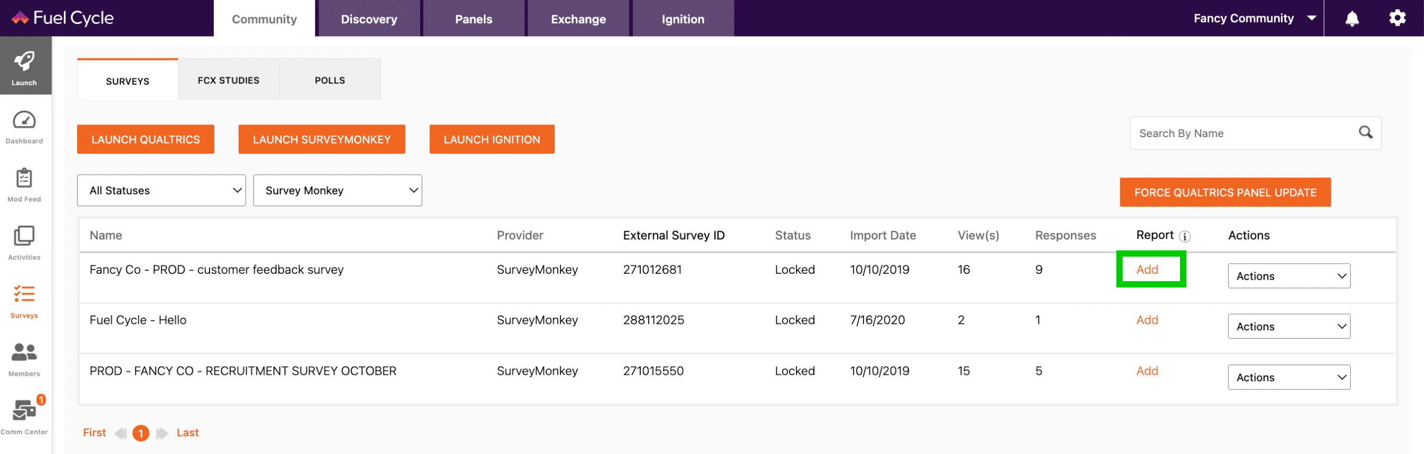Viewport: 1424px width, 454px height.
Task: Select the FCX STUDIES tab
Action: 228,80
